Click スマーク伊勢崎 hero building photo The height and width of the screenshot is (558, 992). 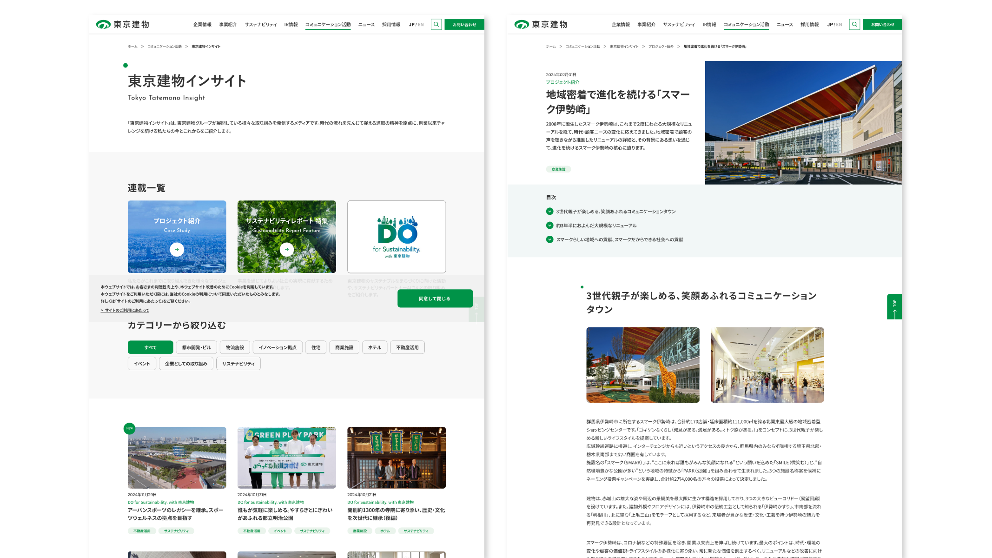(803, 123)
